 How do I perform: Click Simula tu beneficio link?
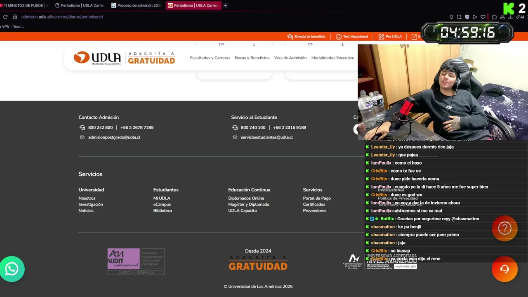point(306,36)
